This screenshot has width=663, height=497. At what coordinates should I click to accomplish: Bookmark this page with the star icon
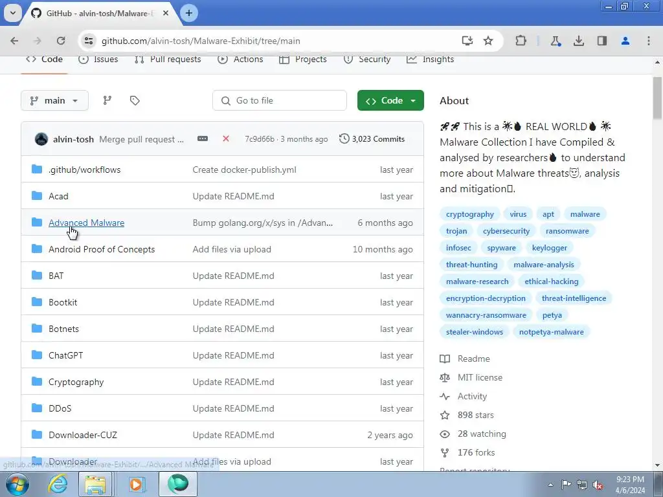pos(488,41)
